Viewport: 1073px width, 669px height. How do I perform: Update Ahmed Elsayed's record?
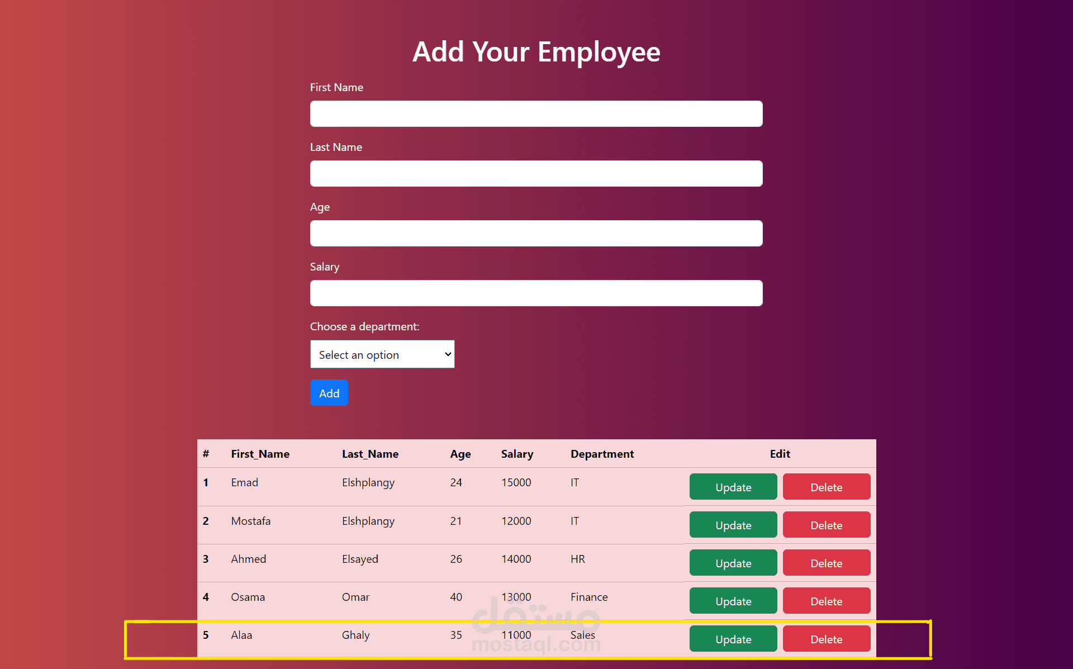tap(733, 563)
